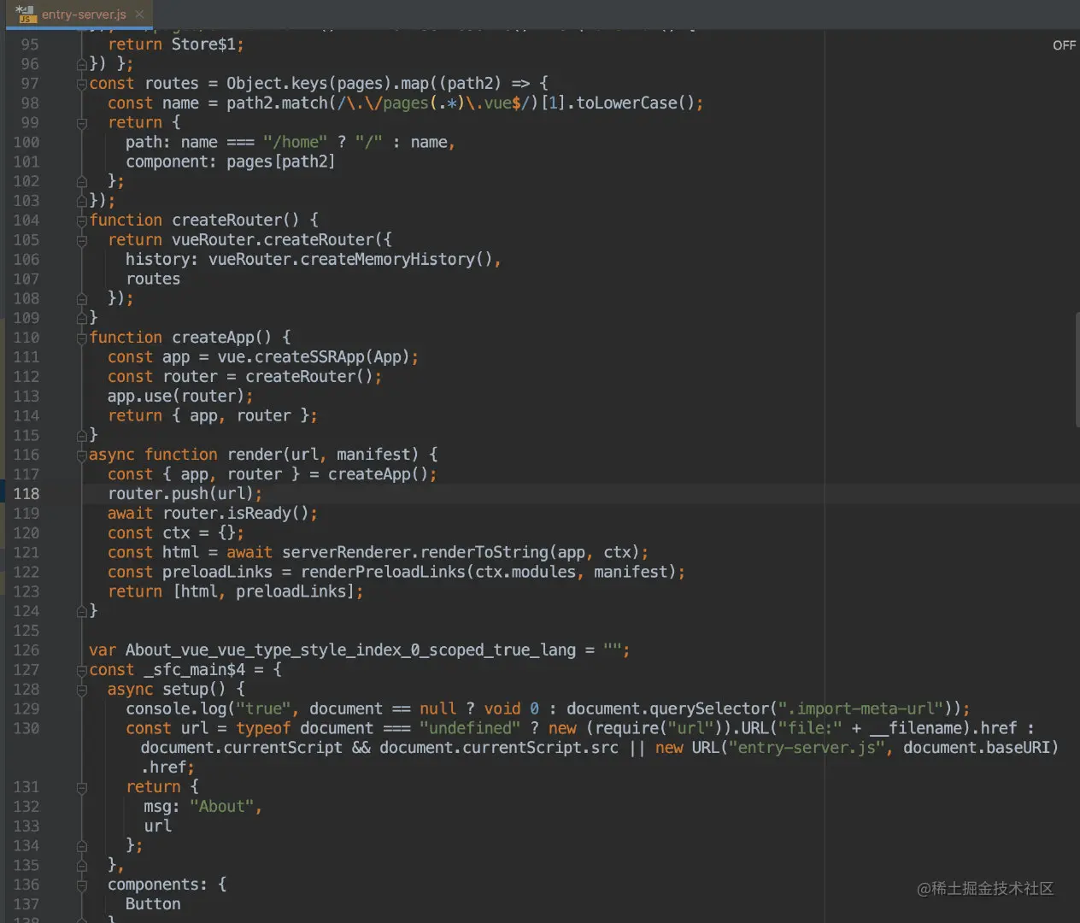This screenshot has width=1080, height=923.
Task: Click fold end marker at line 124
Action: click(82, 611)
